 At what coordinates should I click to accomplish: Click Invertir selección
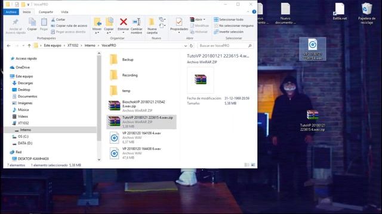229,32
